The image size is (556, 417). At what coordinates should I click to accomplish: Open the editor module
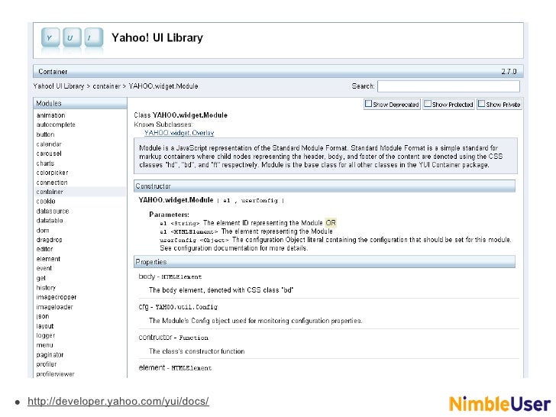pos(44,249)
